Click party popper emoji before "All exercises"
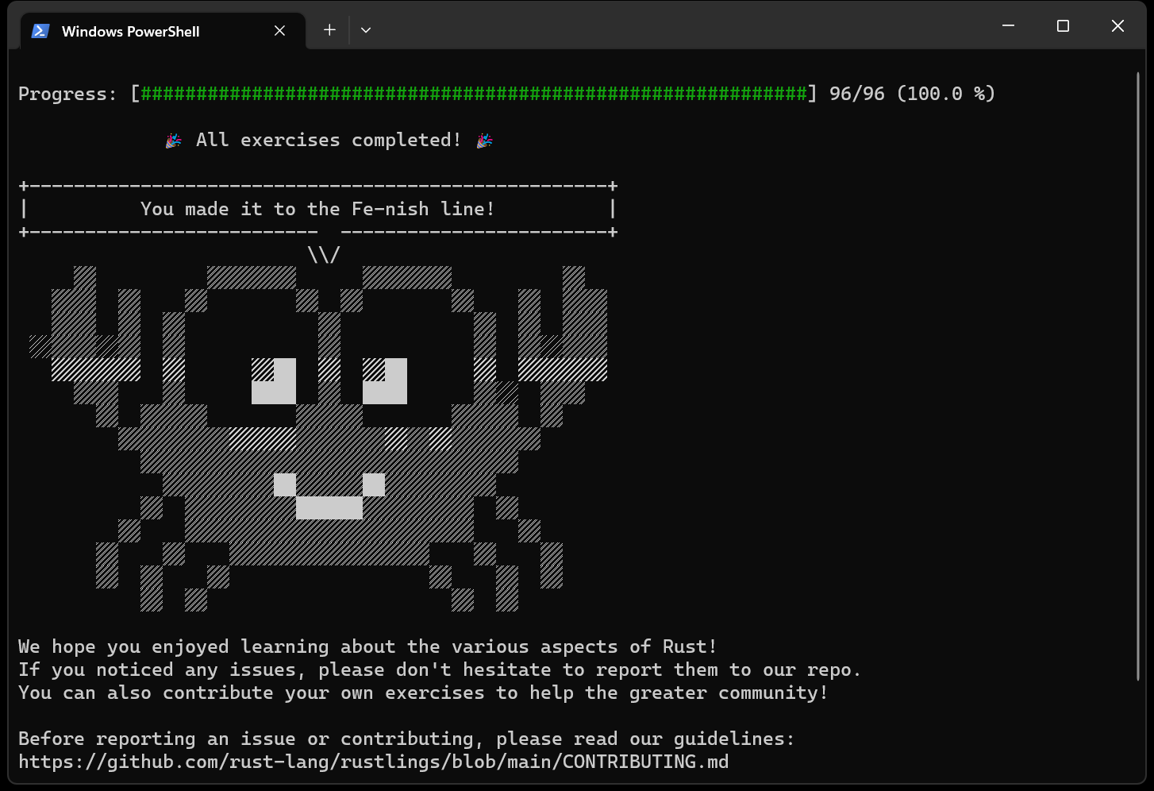The width and height of the screenshot is (1154, 791). point(173,141)
